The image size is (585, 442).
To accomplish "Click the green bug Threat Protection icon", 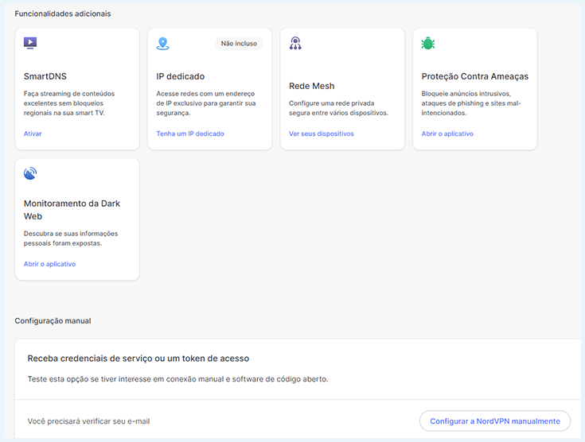I will click(428, 43).
